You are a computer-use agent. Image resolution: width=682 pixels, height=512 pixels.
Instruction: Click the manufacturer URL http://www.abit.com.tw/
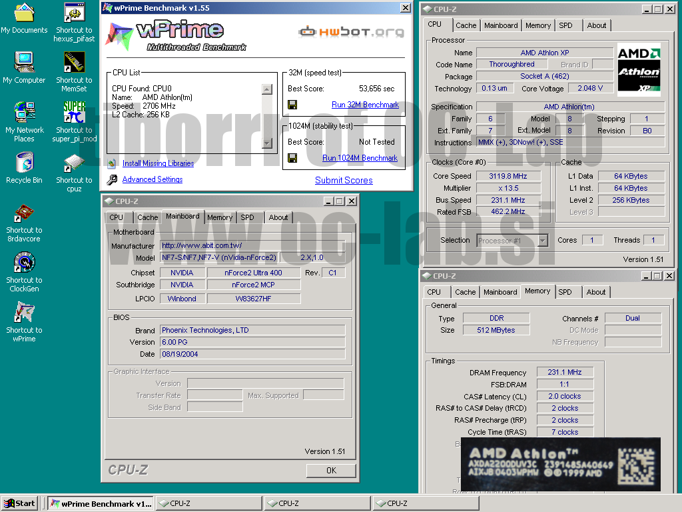tap(252, 245)
